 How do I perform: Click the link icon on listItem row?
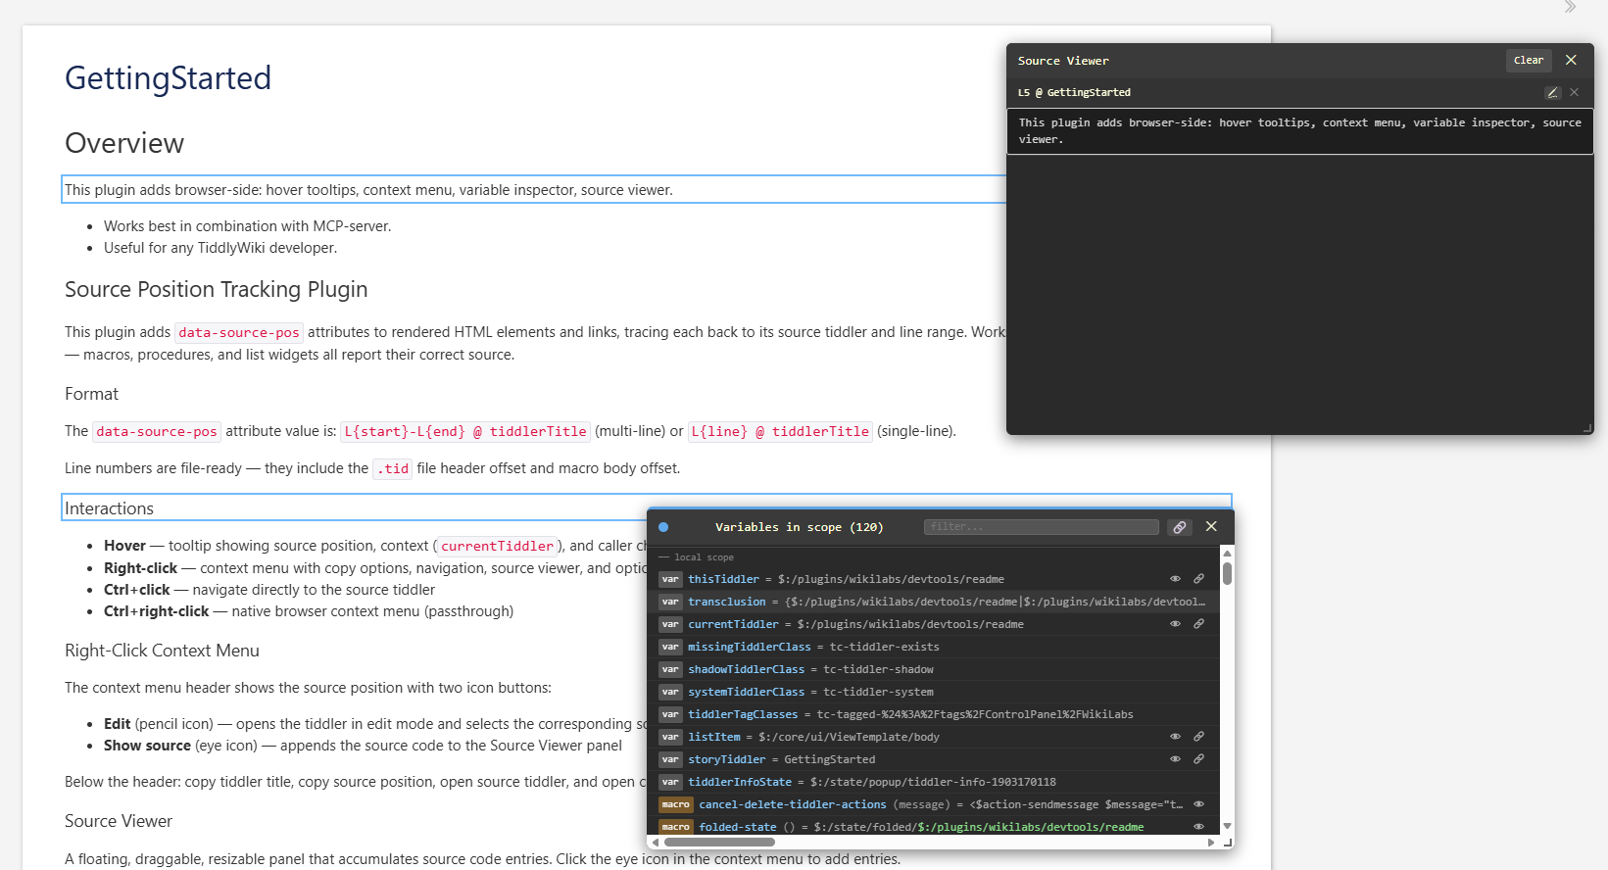tap(1198, 737)
